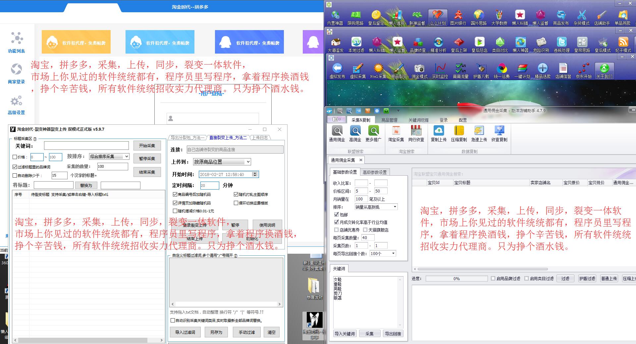Viewport: 636px width, 344px height.
Task: Uncheck 过滤标题里的品牌词 checkbox
Action: tap(15, 167)
